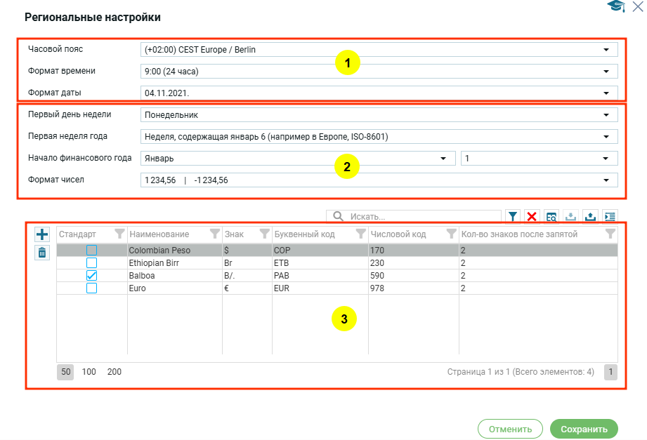Open the Часовой пояс dropdown

coord(379,49)
